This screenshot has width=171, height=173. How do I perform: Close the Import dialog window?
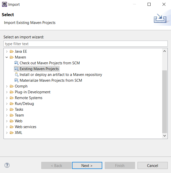(x=164, y=4)
